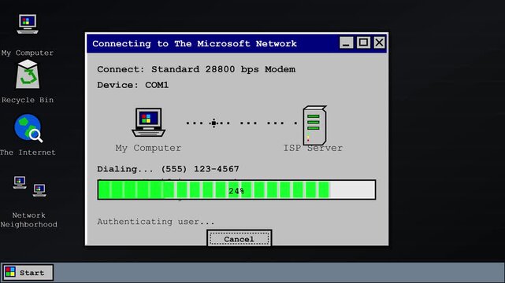Open The Internet globe icon
This screenshot has height=283, width=505.
point(28,128)
